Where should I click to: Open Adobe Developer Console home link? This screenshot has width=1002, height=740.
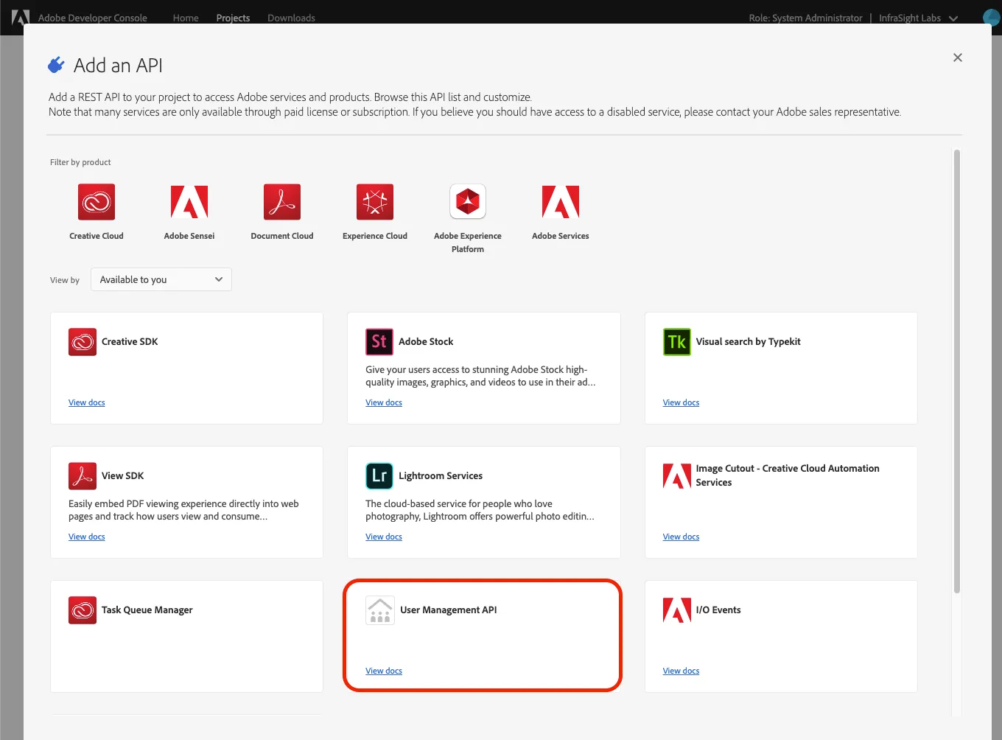(93, 18)
